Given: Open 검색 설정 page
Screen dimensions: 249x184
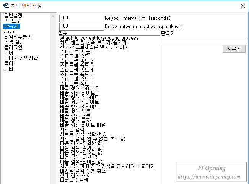Looking at the screenshot, I should tap(14, 42).
